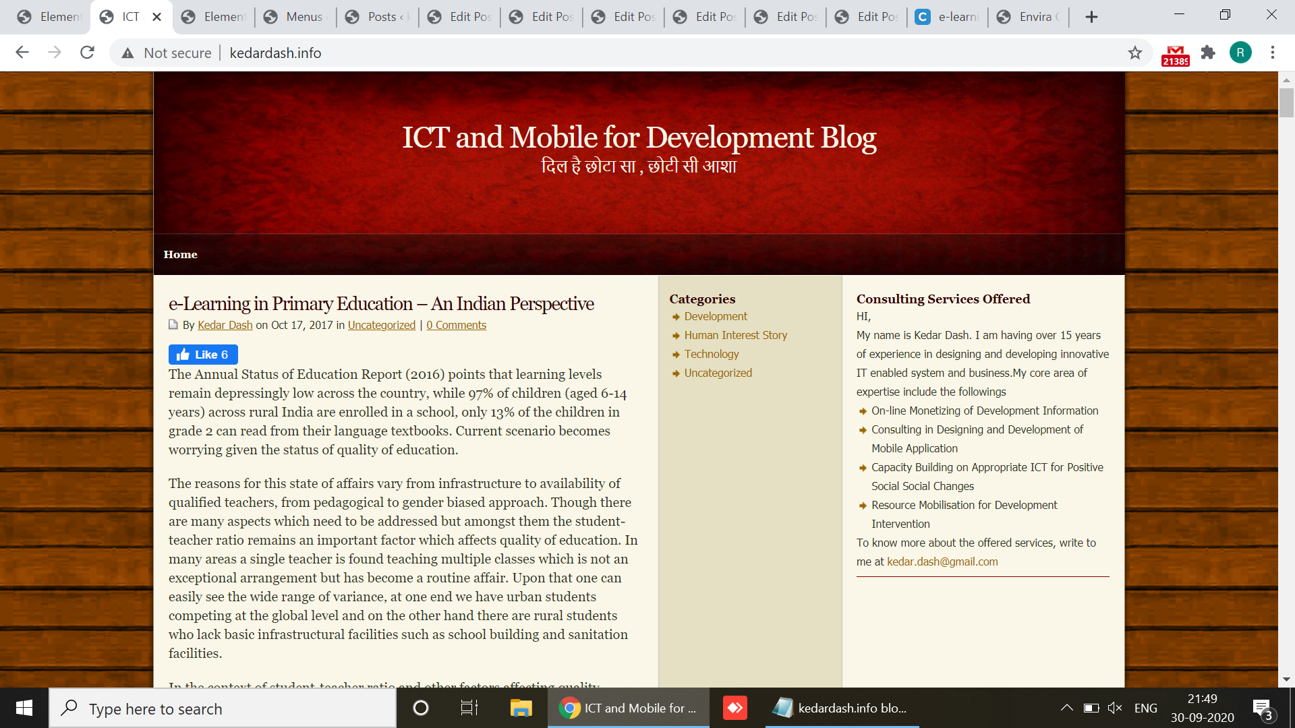Screen dimensions: 1295x728
Task: Click 'On-line Monetizing of Development Information' item
Action: (x=985, y=411)
